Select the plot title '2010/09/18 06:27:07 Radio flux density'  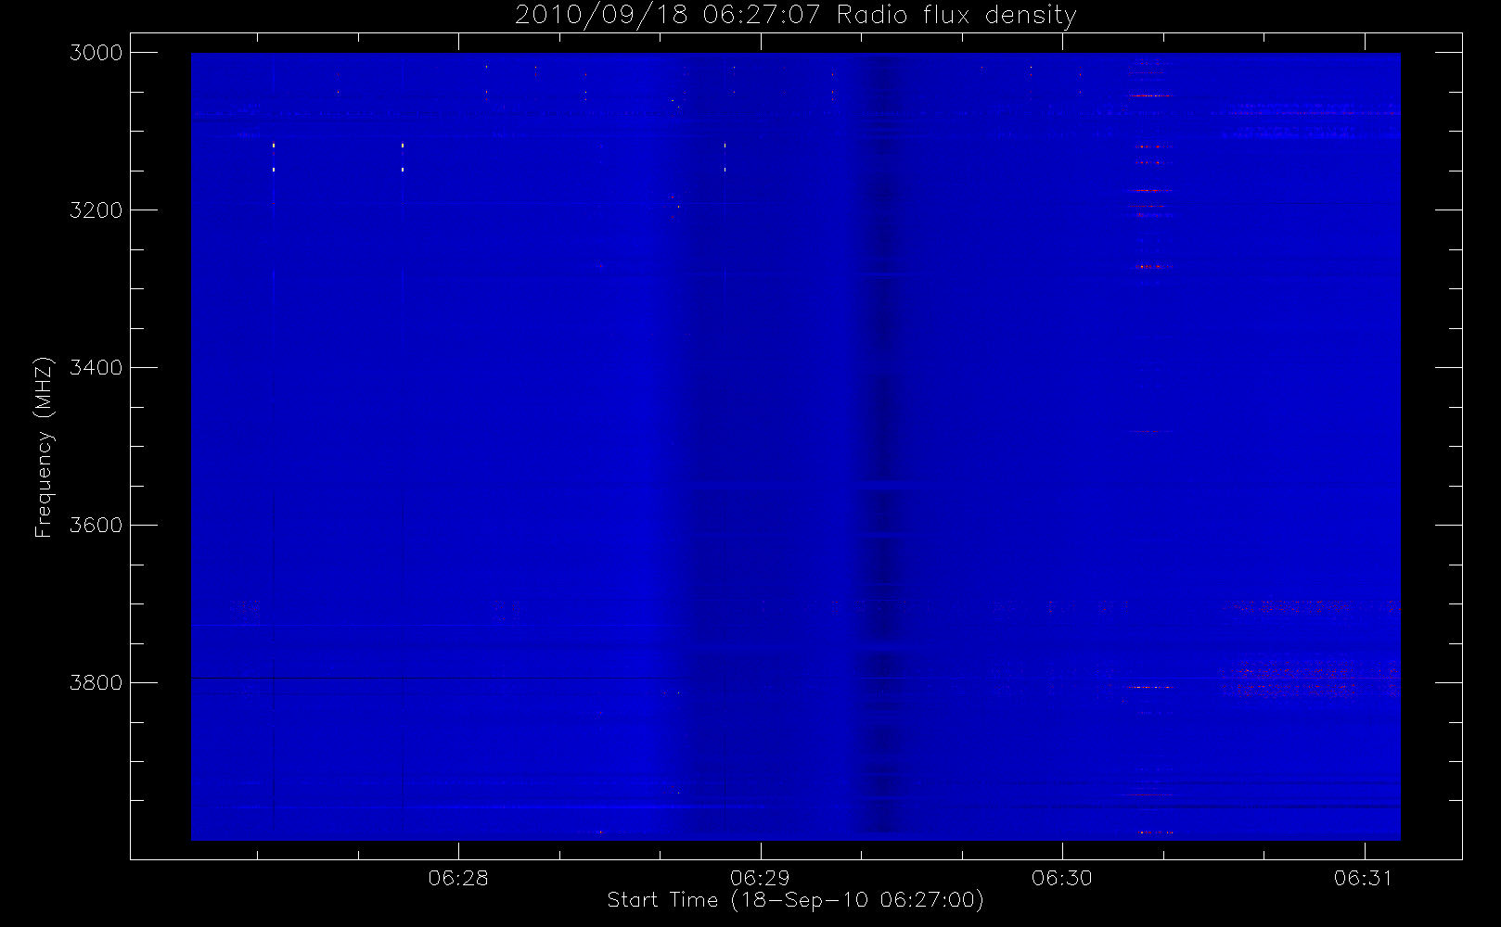(x=796, y=16)
